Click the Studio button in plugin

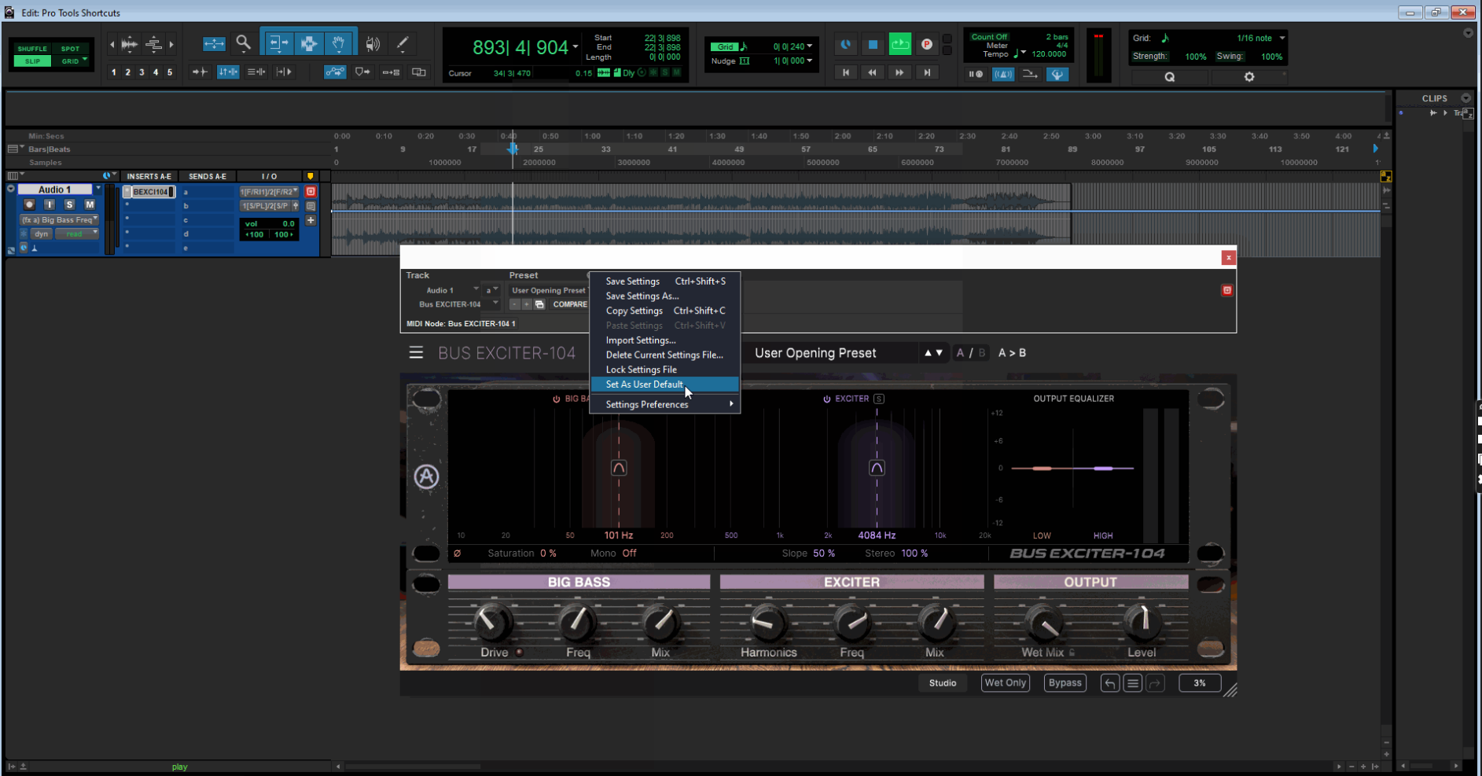click(943, 683)
